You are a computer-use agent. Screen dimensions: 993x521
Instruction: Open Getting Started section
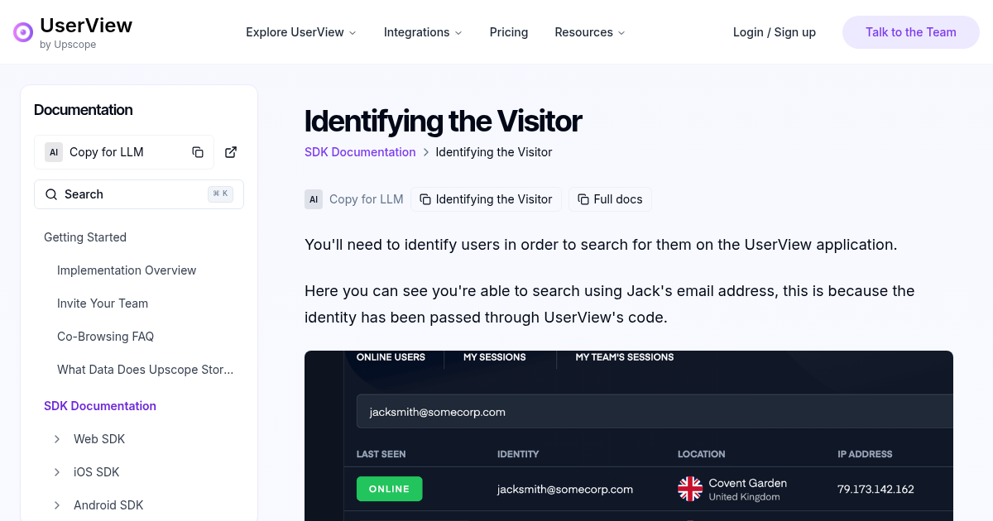tap(85, 237)
